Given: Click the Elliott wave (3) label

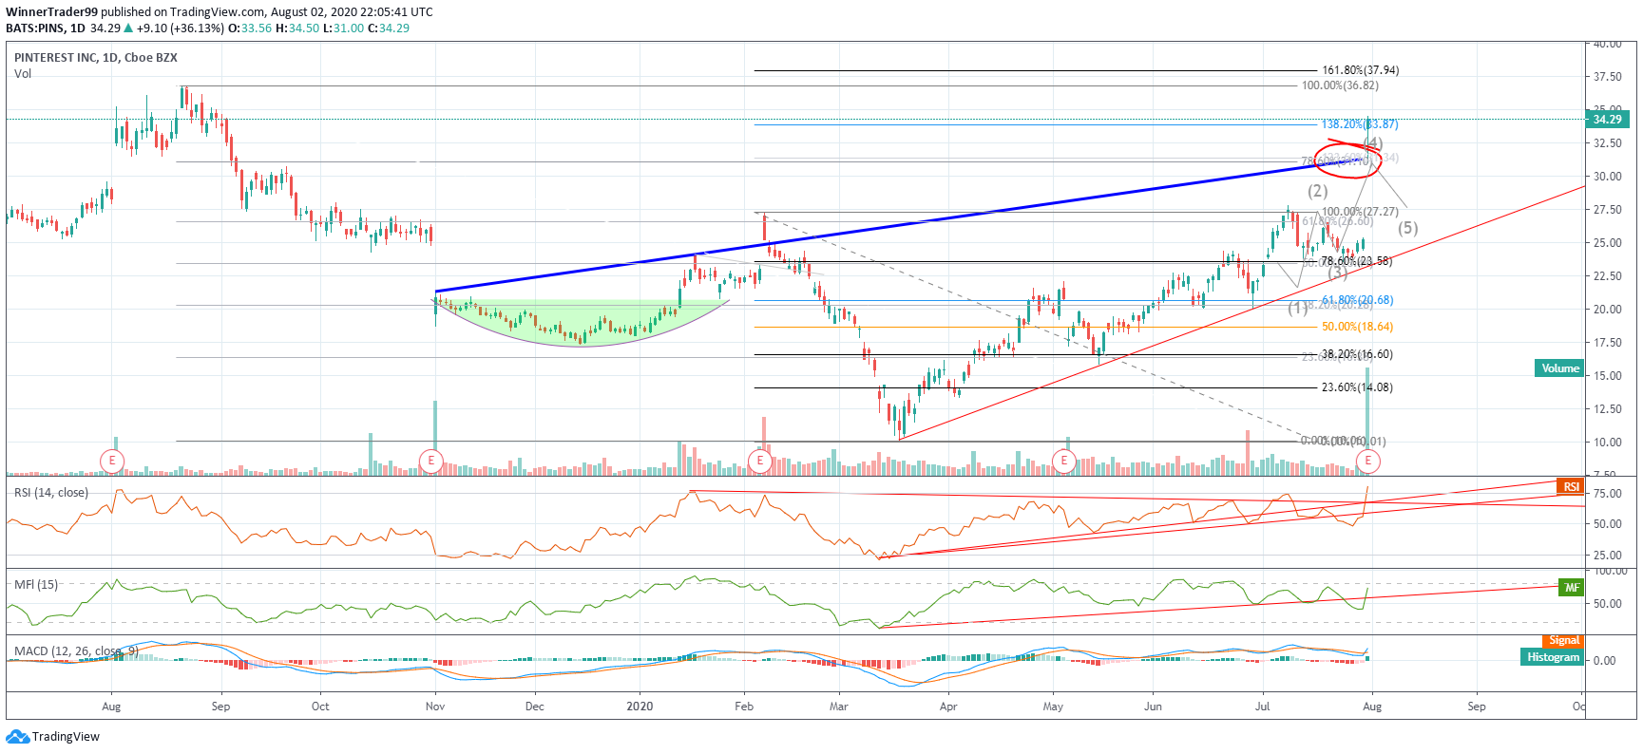Looking at the screenshot, I should 1338,273.
